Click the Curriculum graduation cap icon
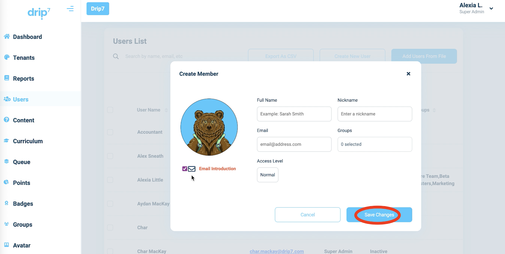The height and width of the screenshot is (254, 505). [6, 141]
